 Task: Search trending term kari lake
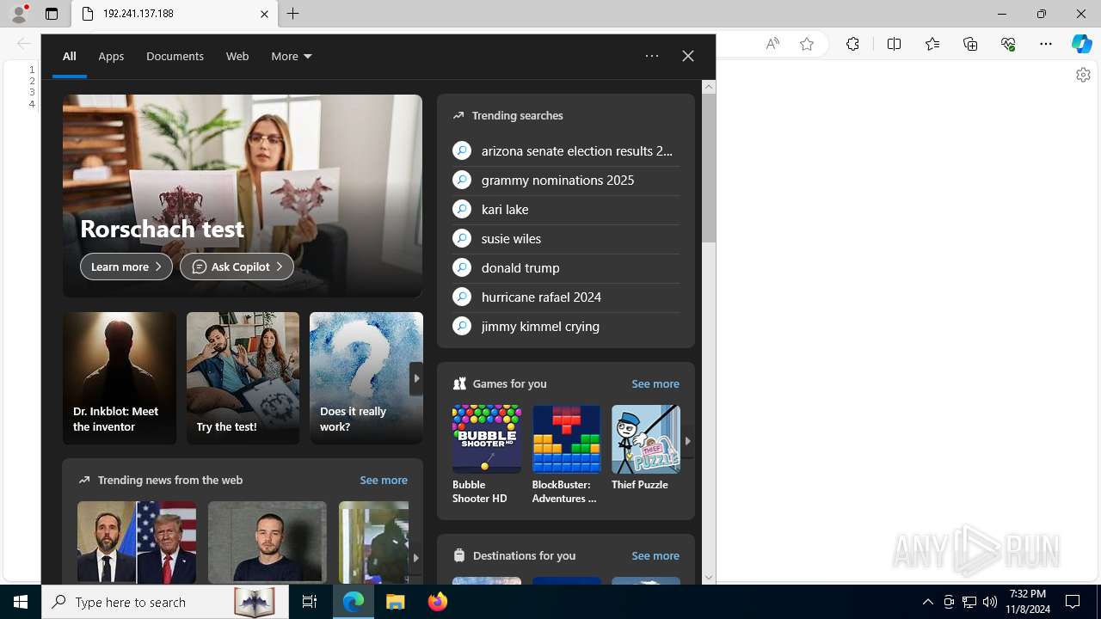(x=566, y=209)
